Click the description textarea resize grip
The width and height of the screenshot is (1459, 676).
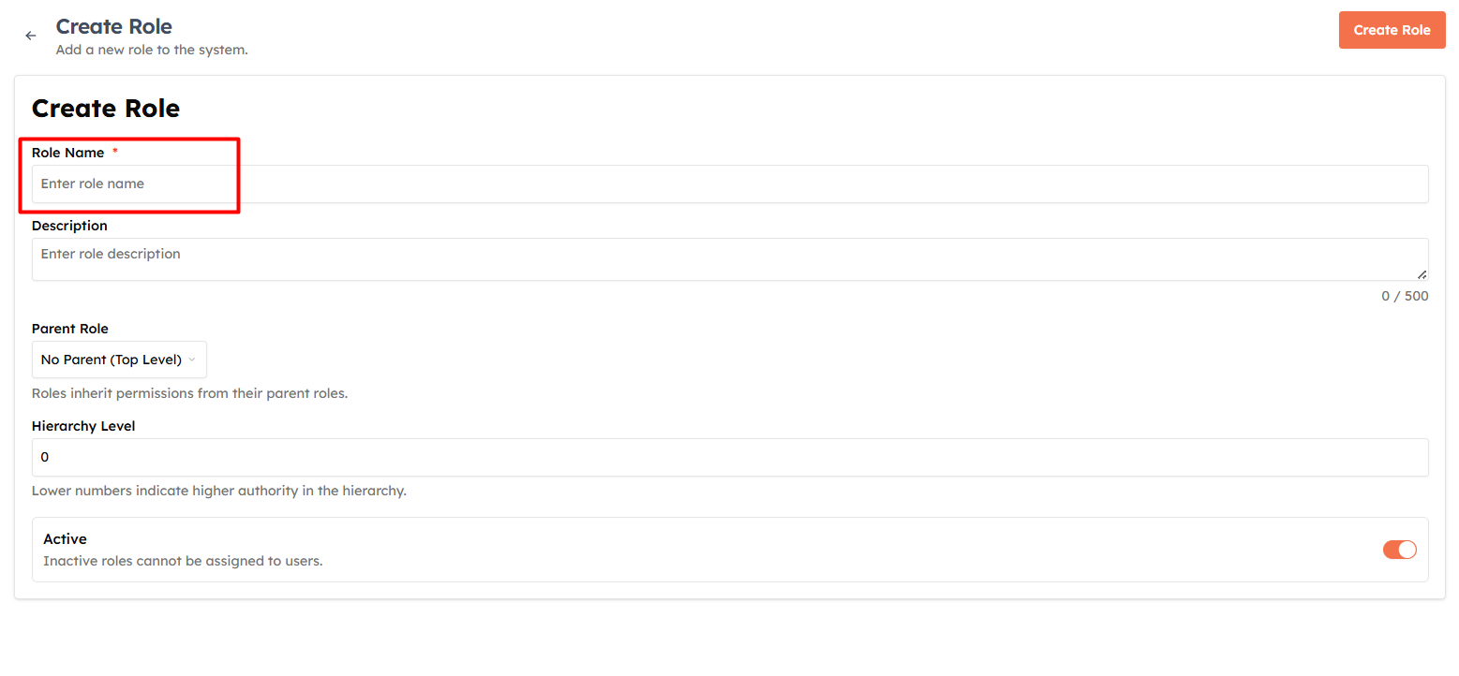(x=1422, y=274)
